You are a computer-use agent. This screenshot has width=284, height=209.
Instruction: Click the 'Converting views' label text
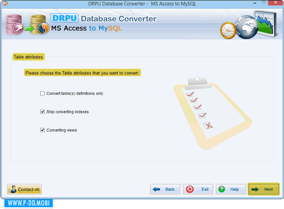61,130
